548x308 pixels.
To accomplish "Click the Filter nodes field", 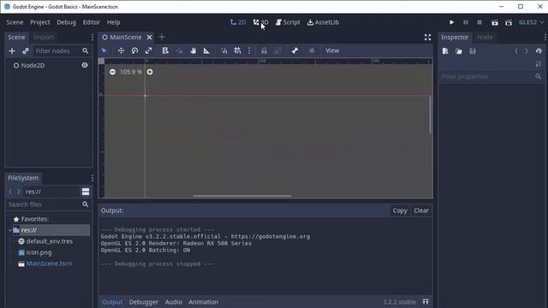I will pyautogui.click(x=62, y=51).
